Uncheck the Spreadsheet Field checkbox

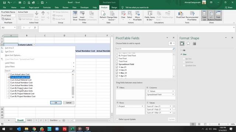(x=117, y=64)
